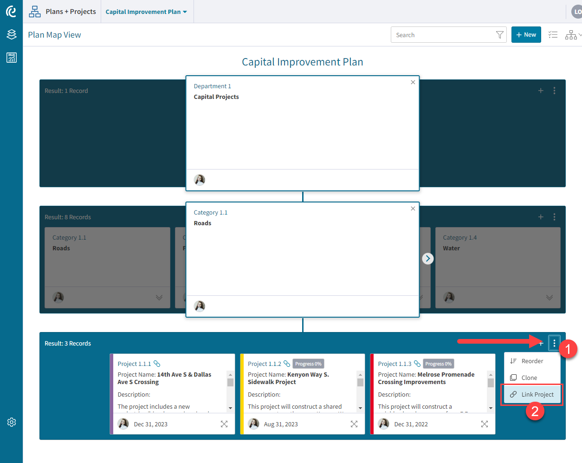Open the reports icon in the left sidebar
The image size is (582, 463).
click(x=11, y=58)
